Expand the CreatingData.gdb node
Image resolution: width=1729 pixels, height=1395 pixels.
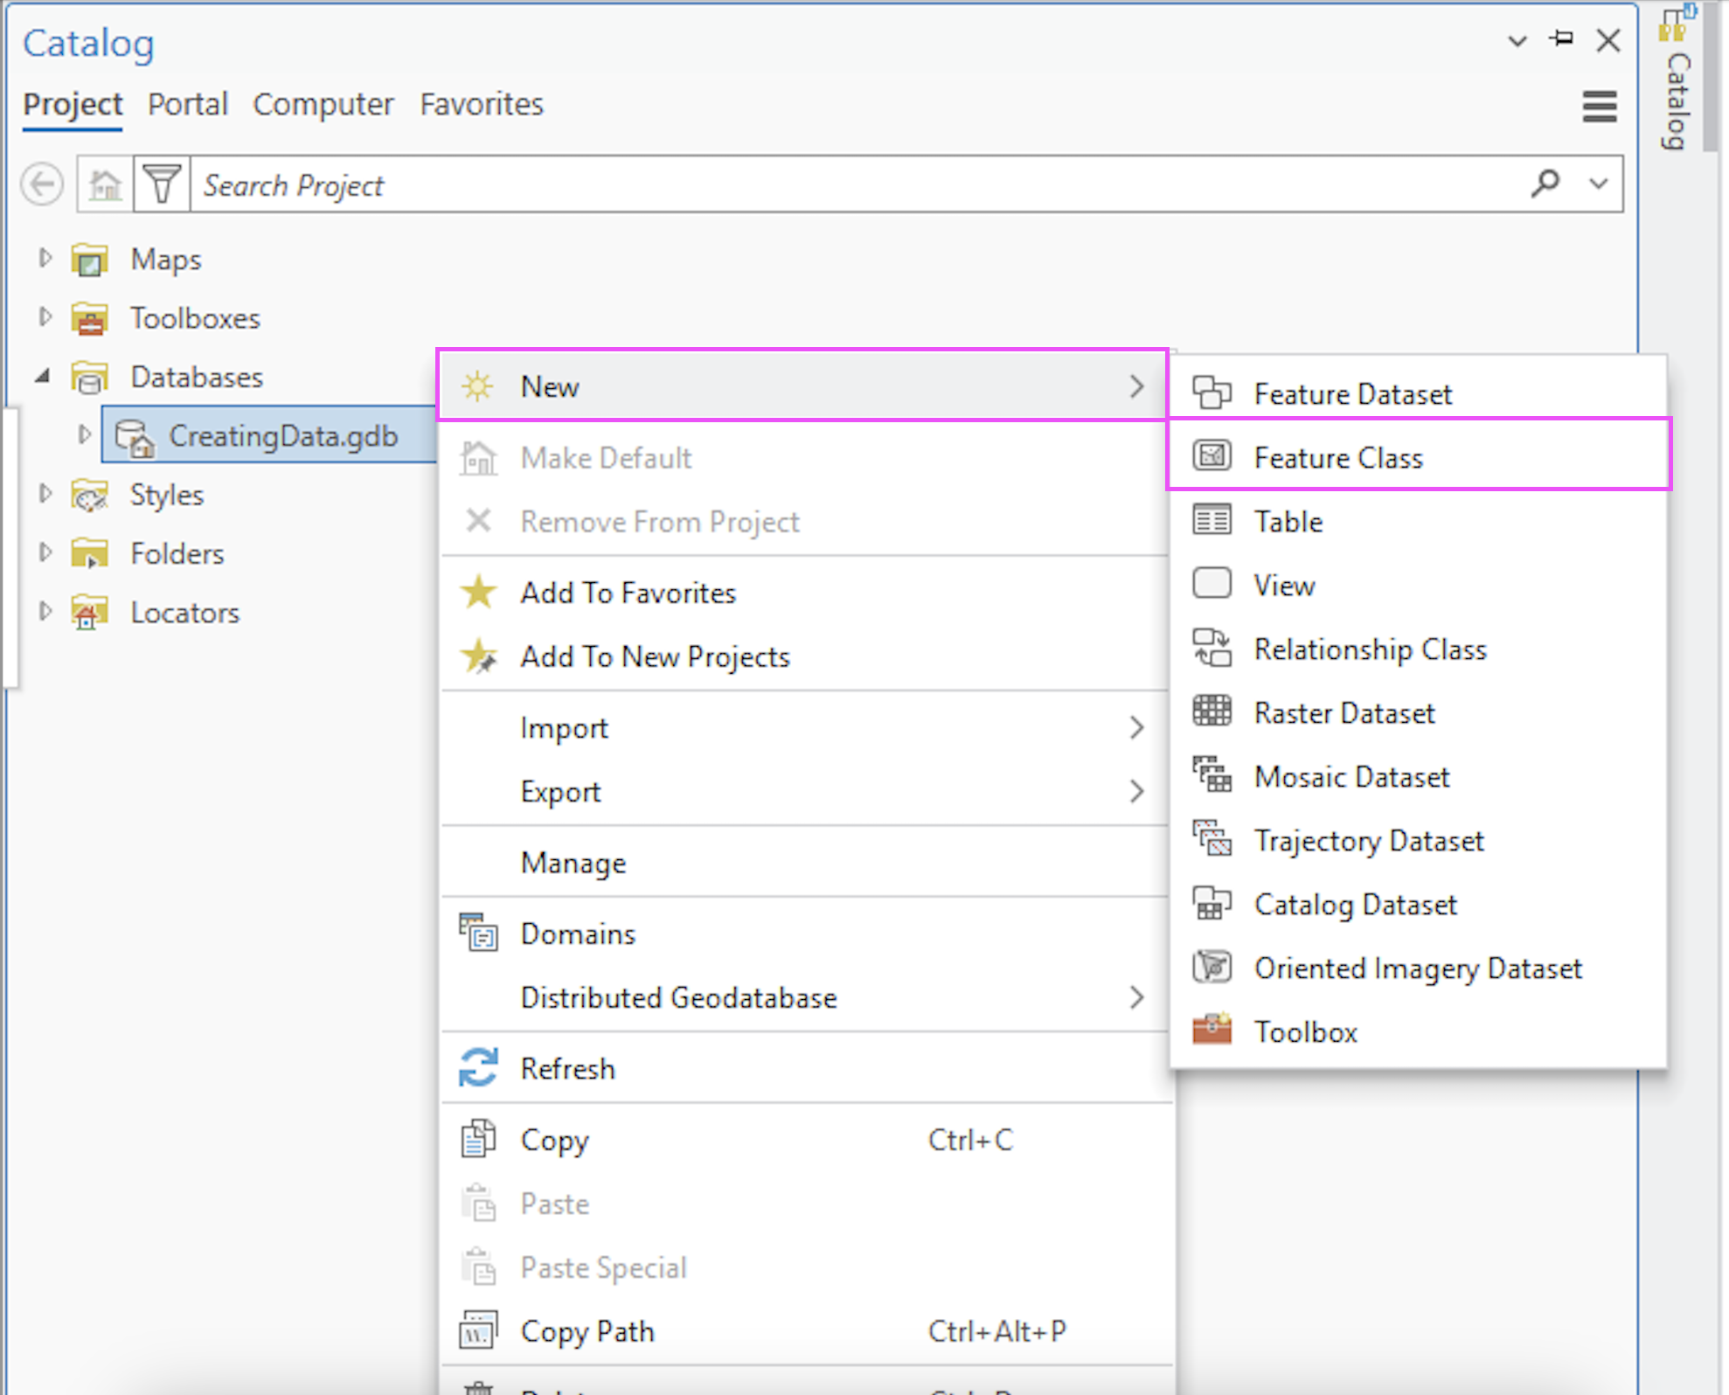pyautogui.click(x=84, y=434)
